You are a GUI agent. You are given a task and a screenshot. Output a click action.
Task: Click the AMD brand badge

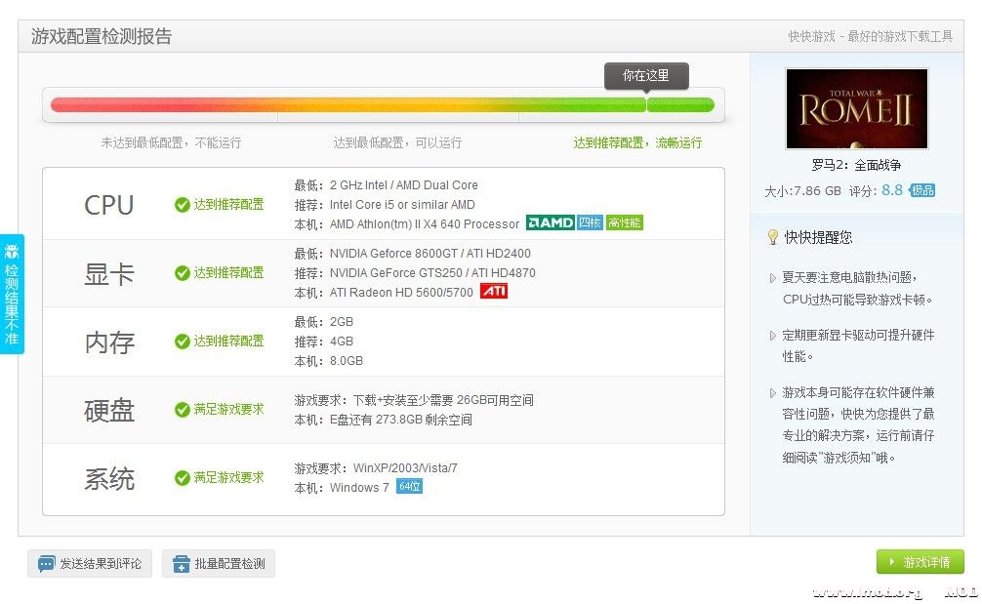pos(550,223)
